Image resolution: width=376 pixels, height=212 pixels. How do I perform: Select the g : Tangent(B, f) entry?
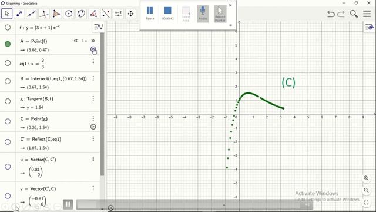pos(36,99)
